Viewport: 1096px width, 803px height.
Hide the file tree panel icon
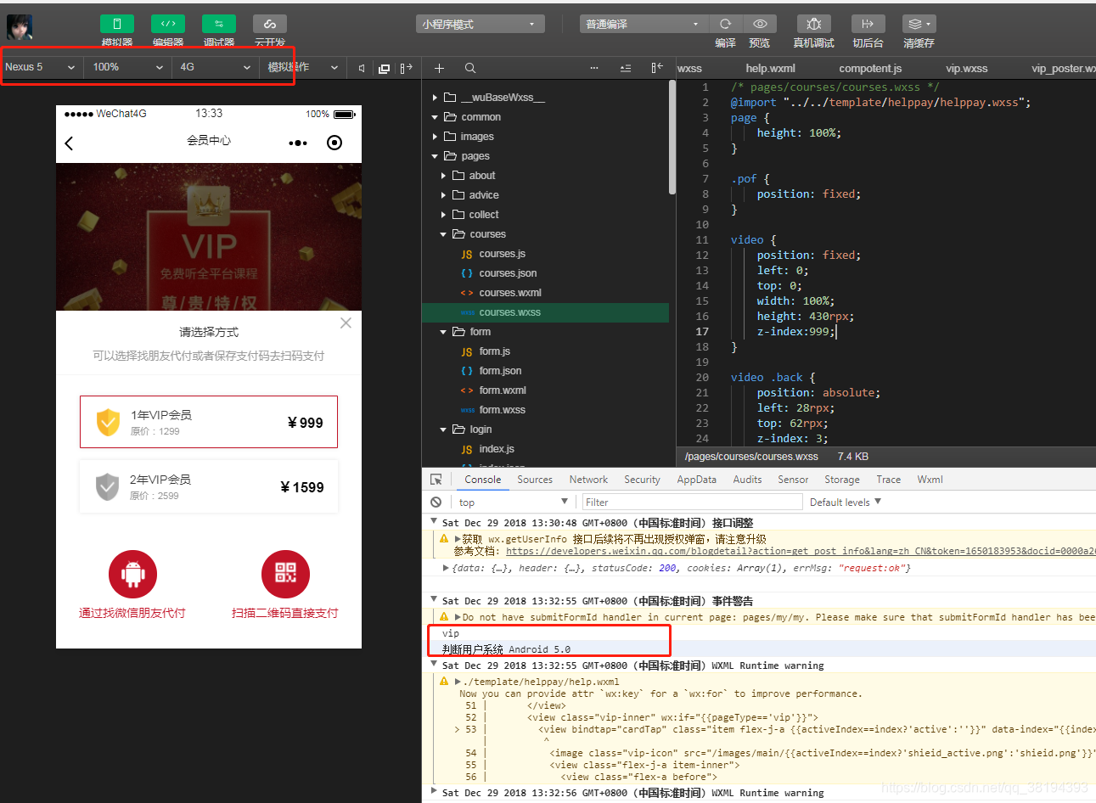pyautogui.click(x=657, y=68)
